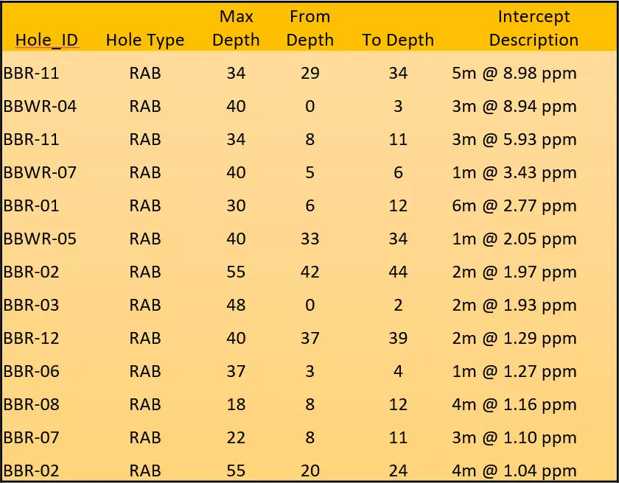Select the From Depth column header
The height and width of the screenshot is (483, 619).
pos(309,28)
